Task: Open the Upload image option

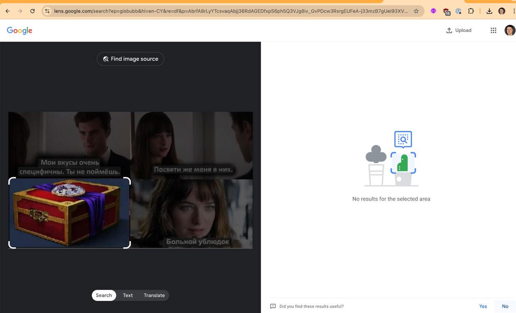Action: point(459,30)
